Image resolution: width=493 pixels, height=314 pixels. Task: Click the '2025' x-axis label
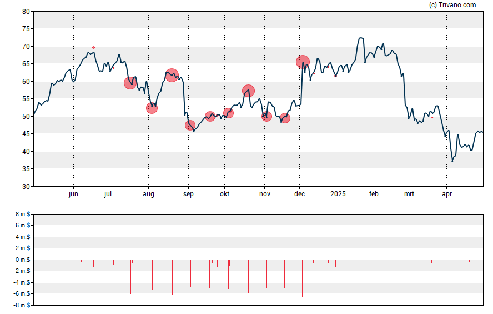click(338, 194)
